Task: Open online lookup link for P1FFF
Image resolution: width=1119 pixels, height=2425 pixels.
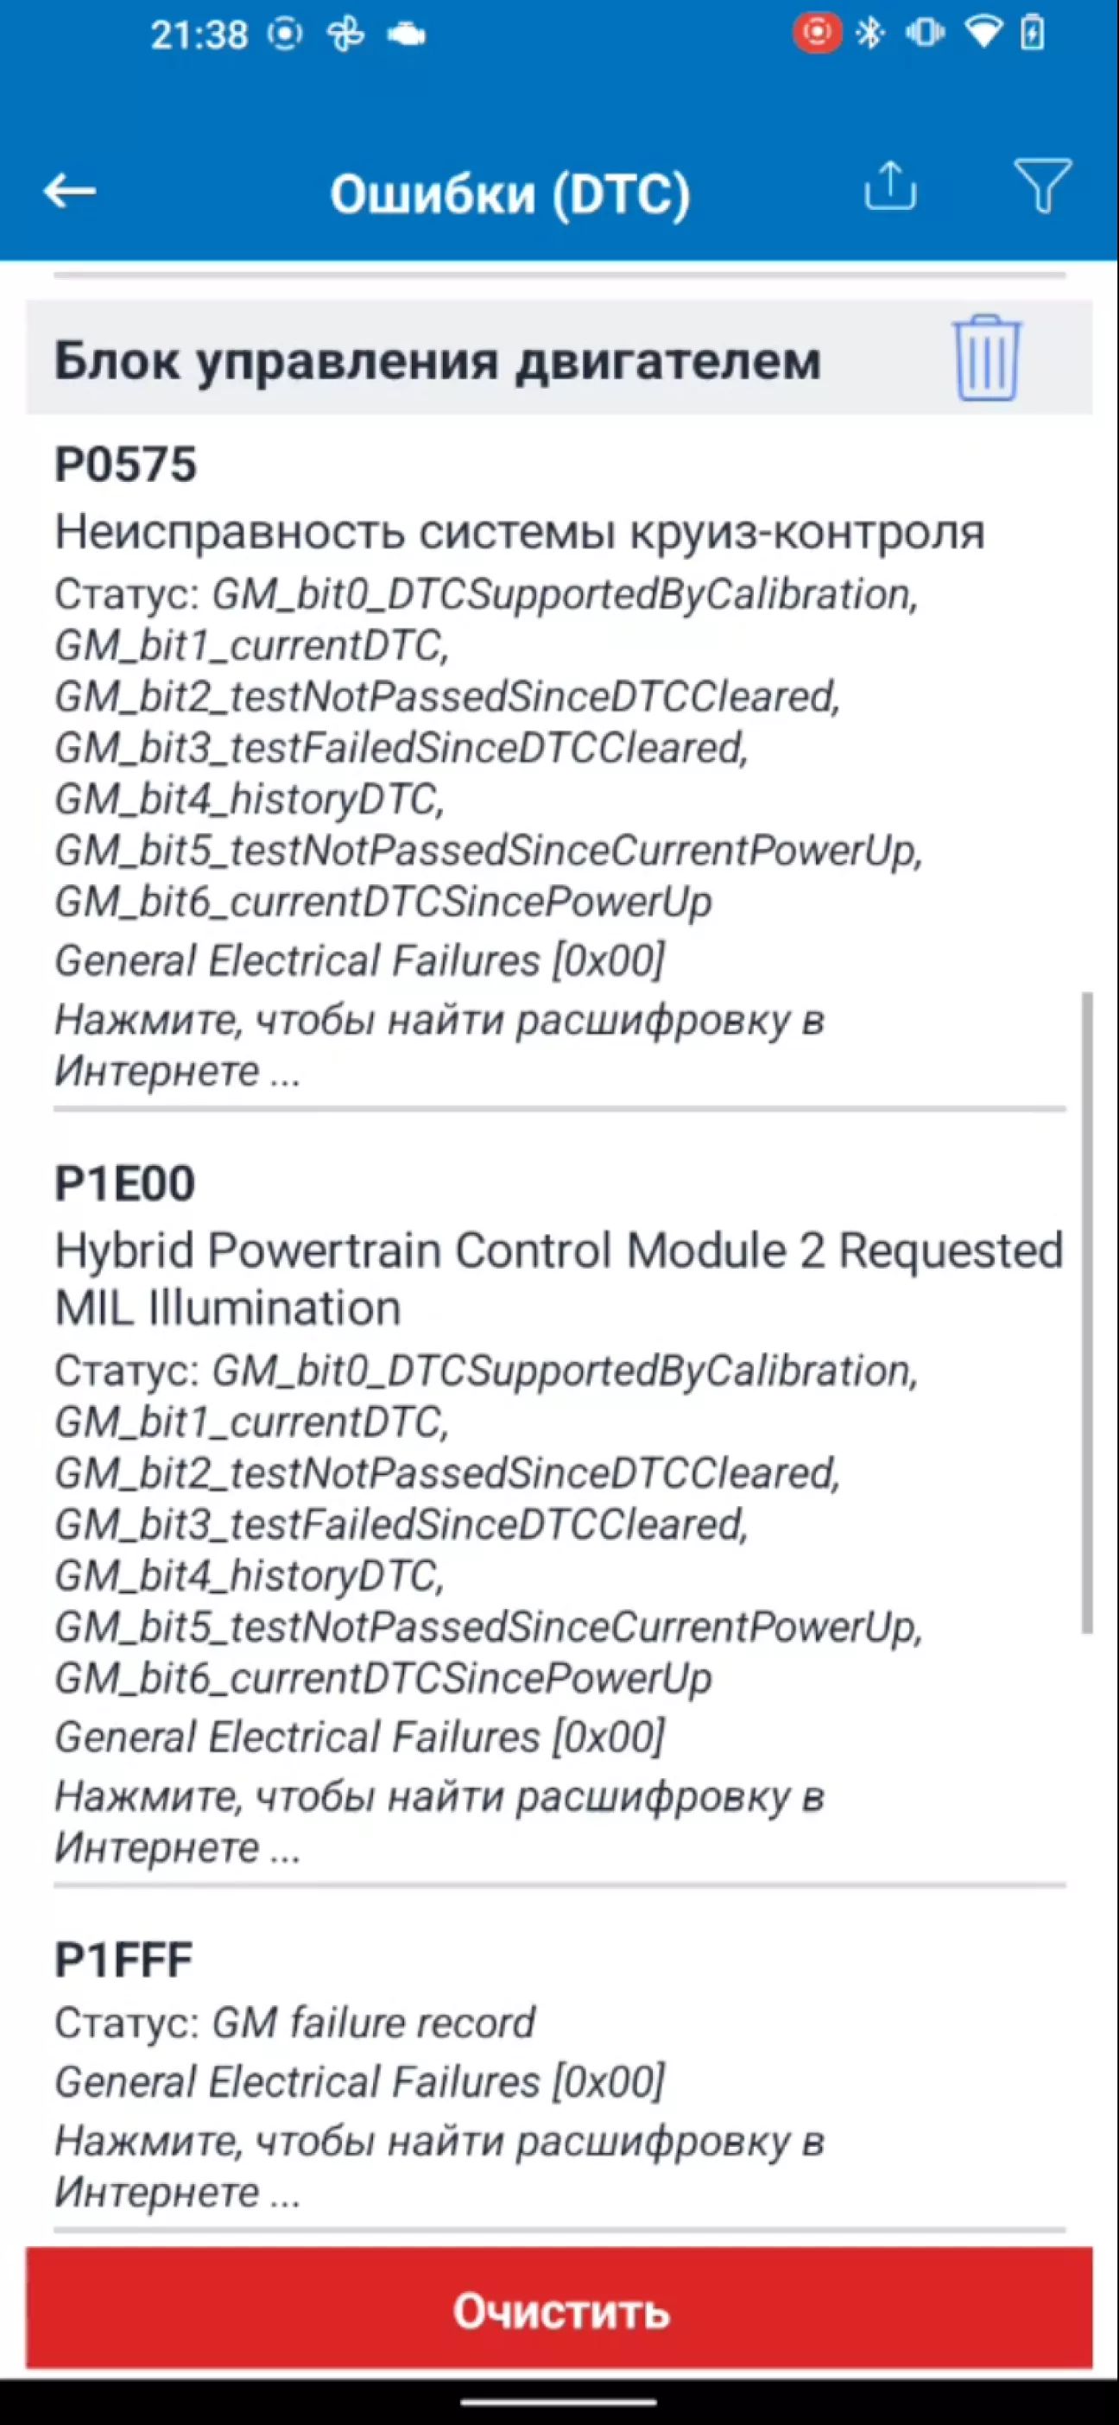Action: 439,2167
